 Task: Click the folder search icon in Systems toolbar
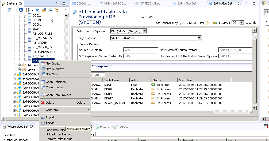point(44,10)
